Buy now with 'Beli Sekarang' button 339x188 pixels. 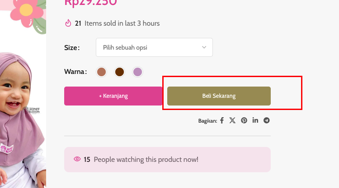(x=219, y=96)
